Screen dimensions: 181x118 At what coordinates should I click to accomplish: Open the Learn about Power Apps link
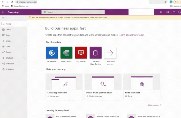click(x=132, y=35)
